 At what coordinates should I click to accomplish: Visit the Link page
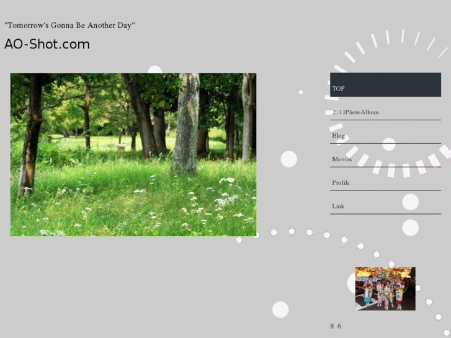(x=385, y=203)
